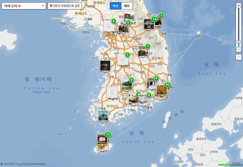The image size is (243, 167).
Task: Open the tunnel photo cluster marked 9
Action: 152,83
